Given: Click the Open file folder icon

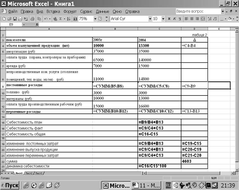Looking at the screenshot, I should click(9, 19).
